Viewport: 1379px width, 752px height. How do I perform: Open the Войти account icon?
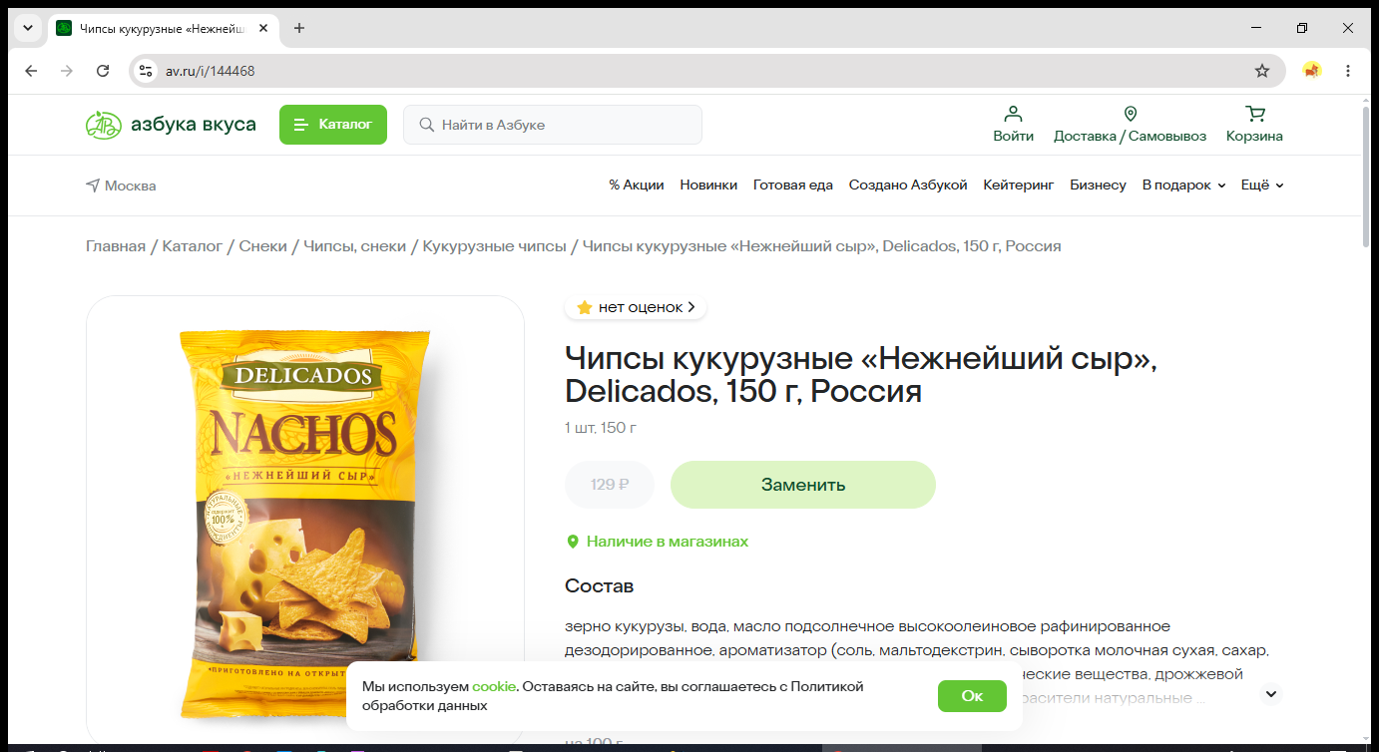(1013, 125)
